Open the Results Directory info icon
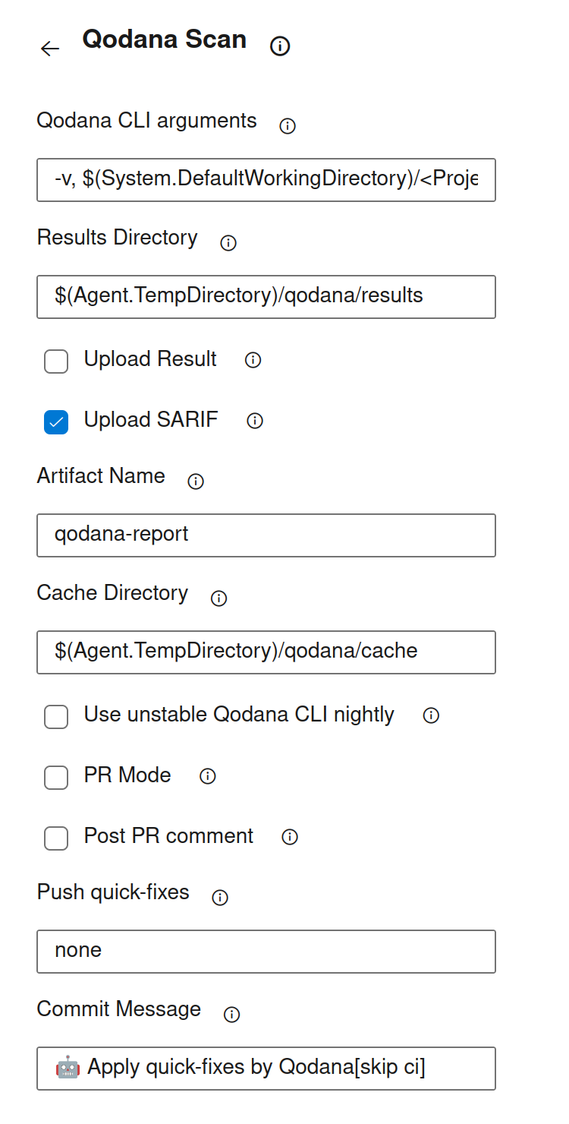The height and width of the screenshot is (1124, 569). (228, 242)
